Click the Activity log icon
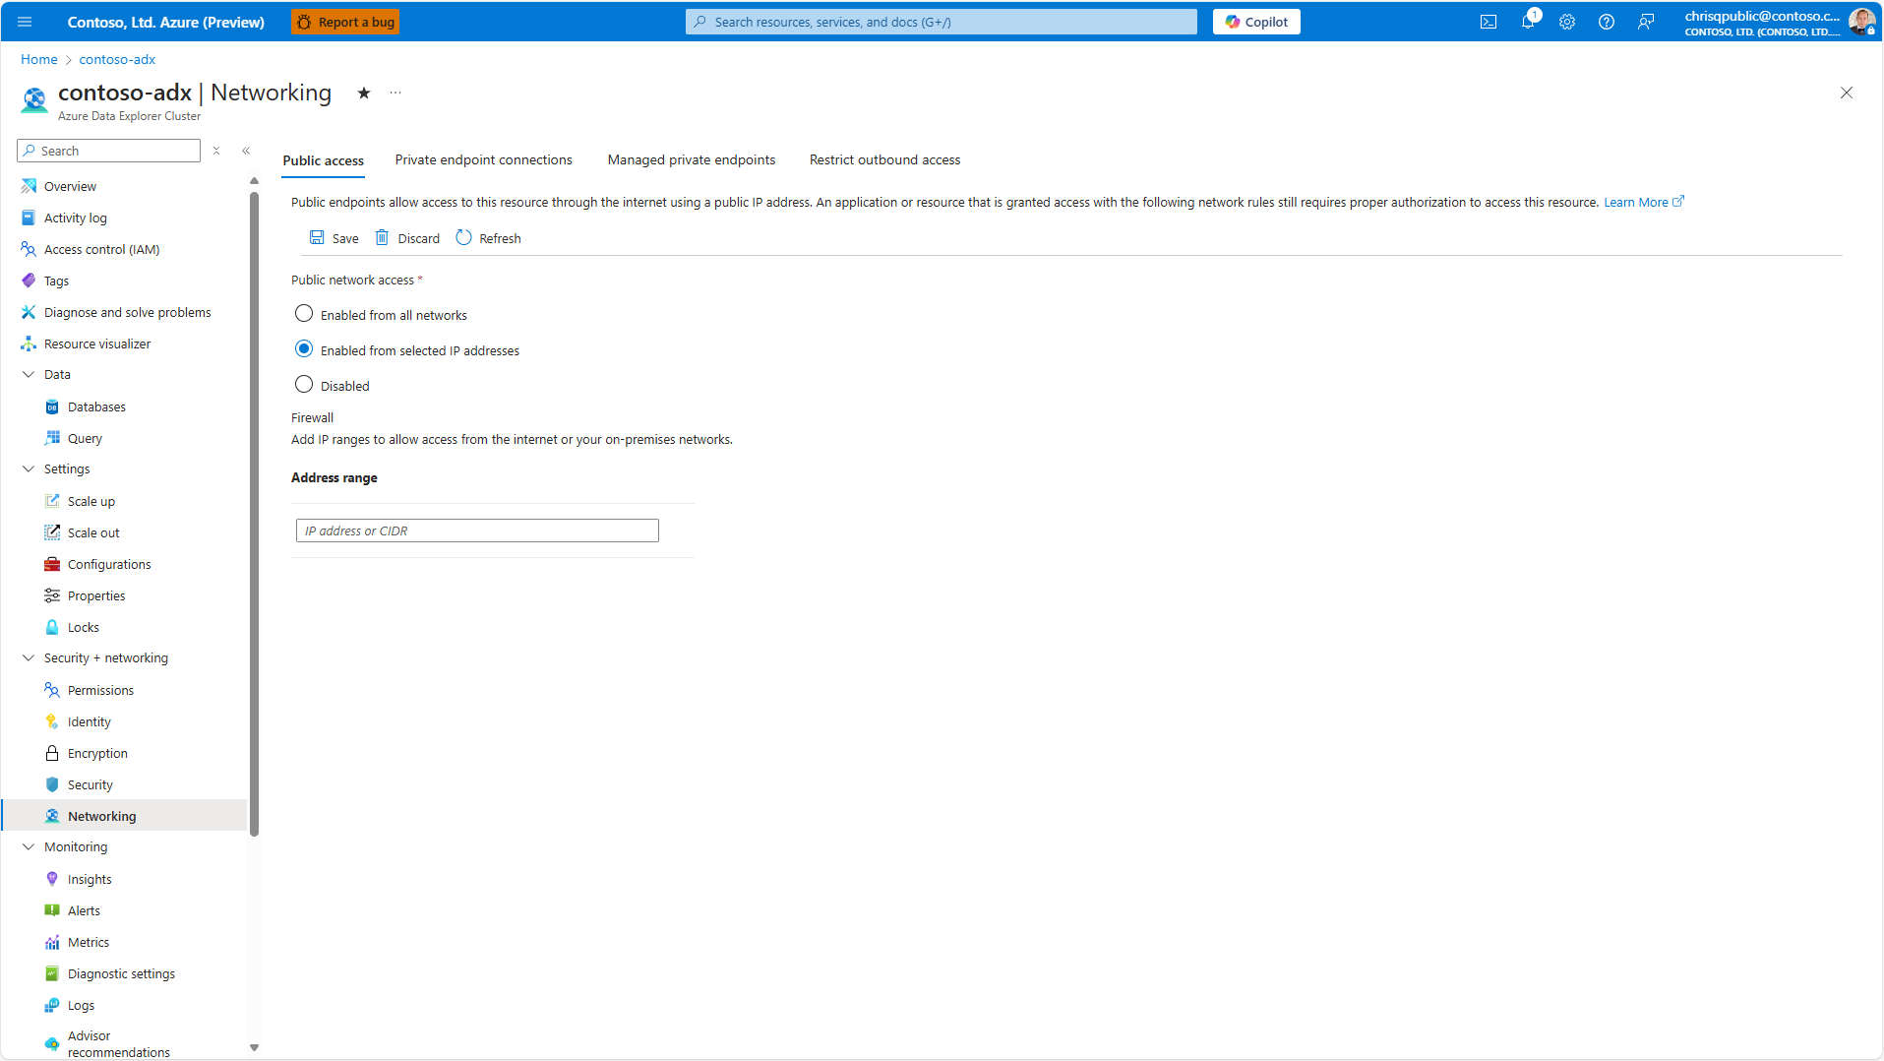The height and width of the screenshot is (1061, 1884). [29, 218]
